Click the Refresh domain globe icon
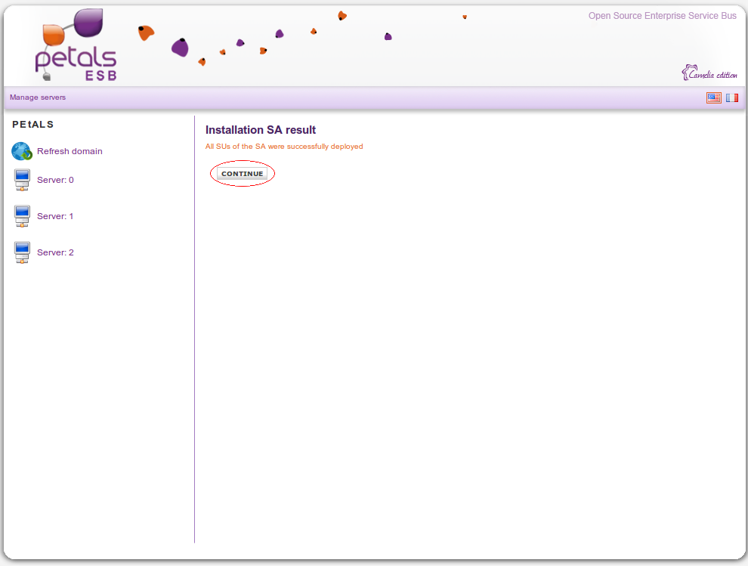The image size is (748, 566). pos(22,151)
